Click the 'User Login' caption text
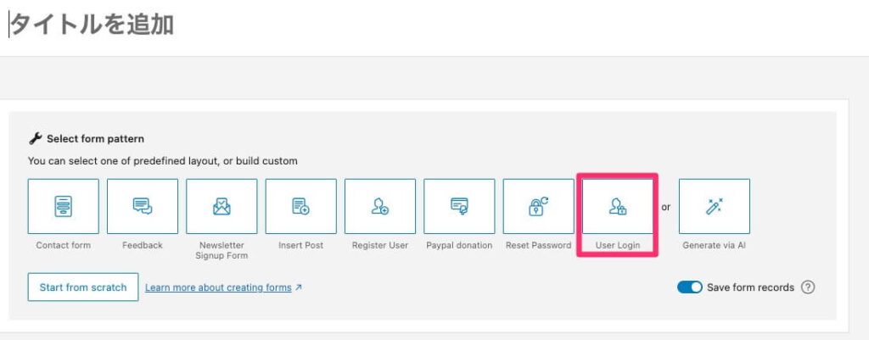The width and height of the screenshot is (869, 340). [x=617, y=245]
